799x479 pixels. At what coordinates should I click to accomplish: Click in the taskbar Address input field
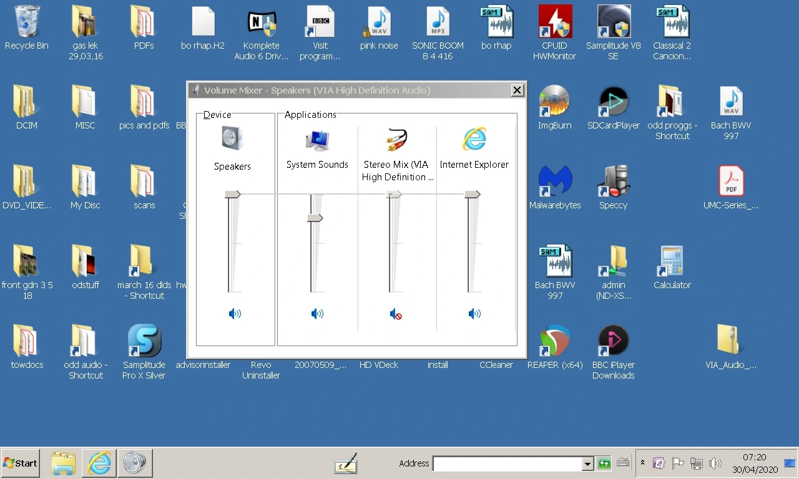[507, 463]
